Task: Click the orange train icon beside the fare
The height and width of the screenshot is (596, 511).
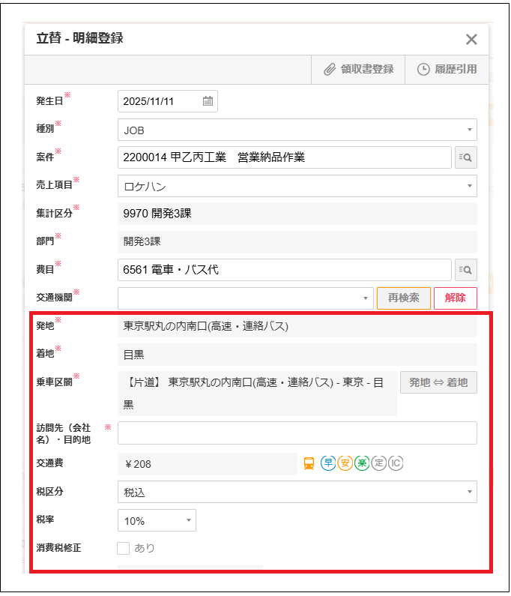Action: [x=309, y=463]
